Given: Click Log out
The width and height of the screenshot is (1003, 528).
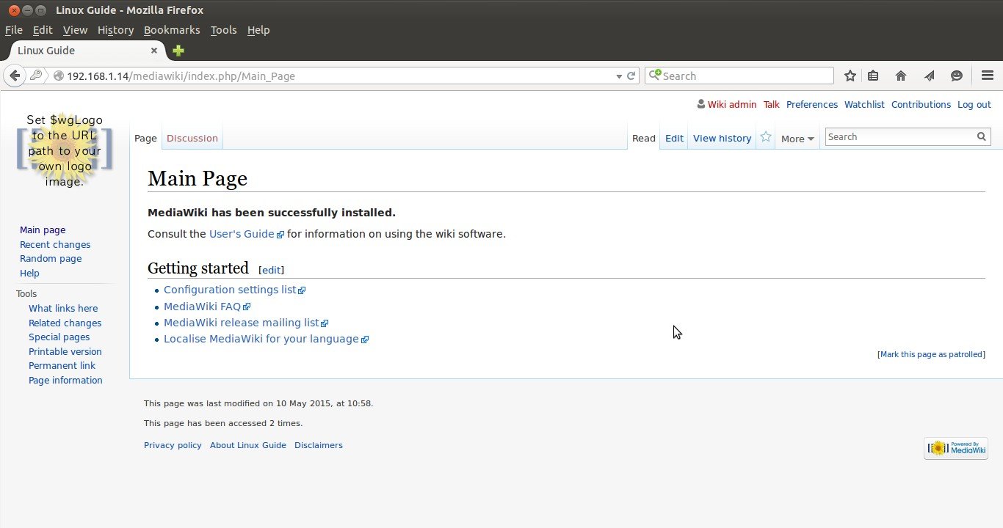Looking at the screenshot, I should click(x=974, y=105).
